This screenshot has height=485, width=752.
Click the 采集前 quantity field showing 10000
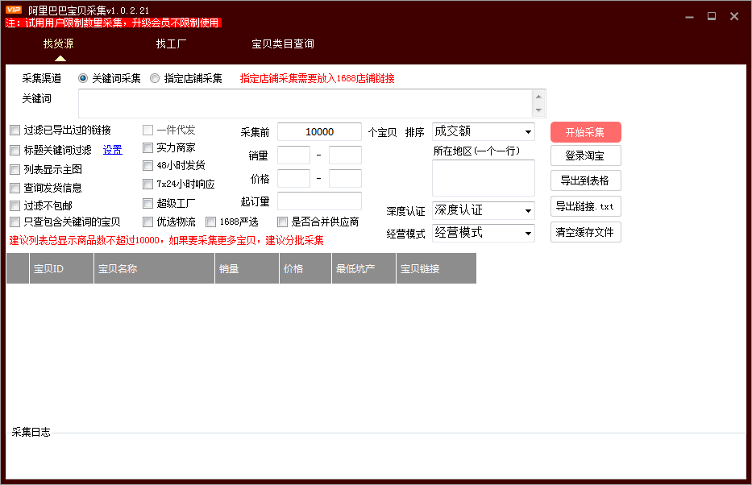tap(319, 132)
